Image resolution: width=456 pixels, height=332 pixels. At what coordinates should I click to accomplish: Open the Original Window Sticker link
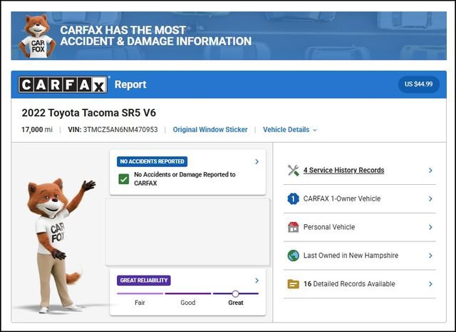(210, 130)
